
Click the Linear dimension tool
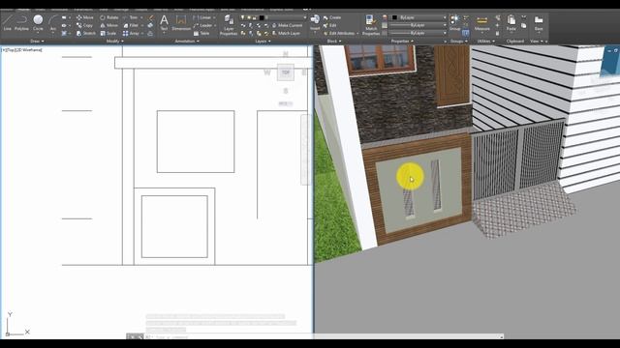[x=202, y=17]
